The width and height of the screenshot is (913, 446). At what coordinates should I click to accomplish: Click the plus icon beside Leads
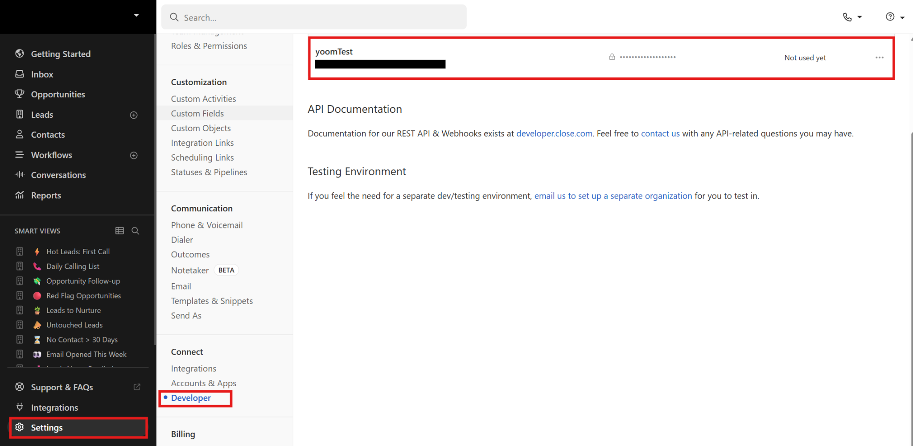coord(134,115)
